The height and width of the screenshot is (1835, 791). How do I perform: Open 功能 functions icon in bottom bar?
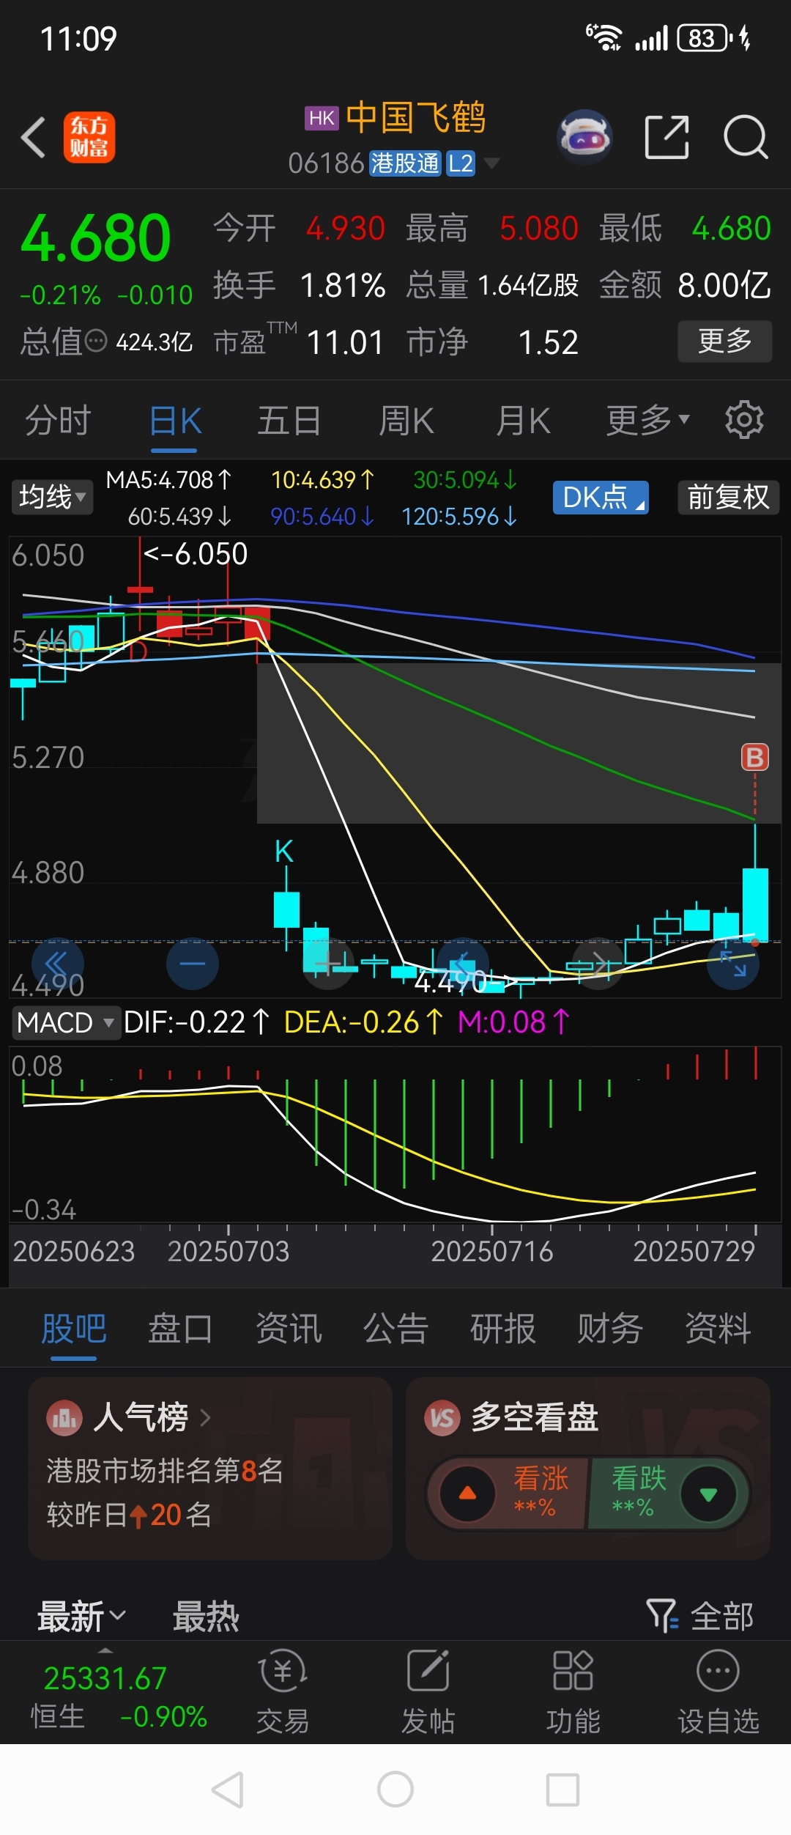[x=573, y=1671]
